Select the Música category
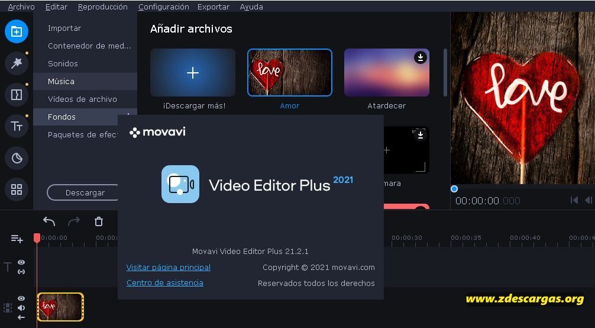This screenshot has width=595, height=328. click(x=85, y=81)
